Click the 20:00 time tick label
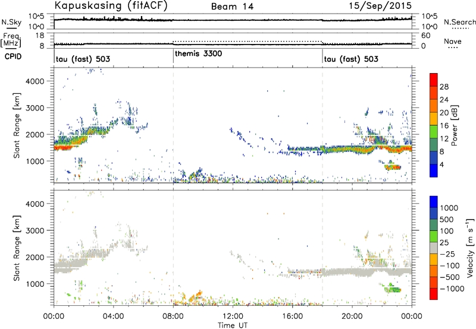This screenshot has width=476, height=329. pyautogui.click(x=352, y=317)
